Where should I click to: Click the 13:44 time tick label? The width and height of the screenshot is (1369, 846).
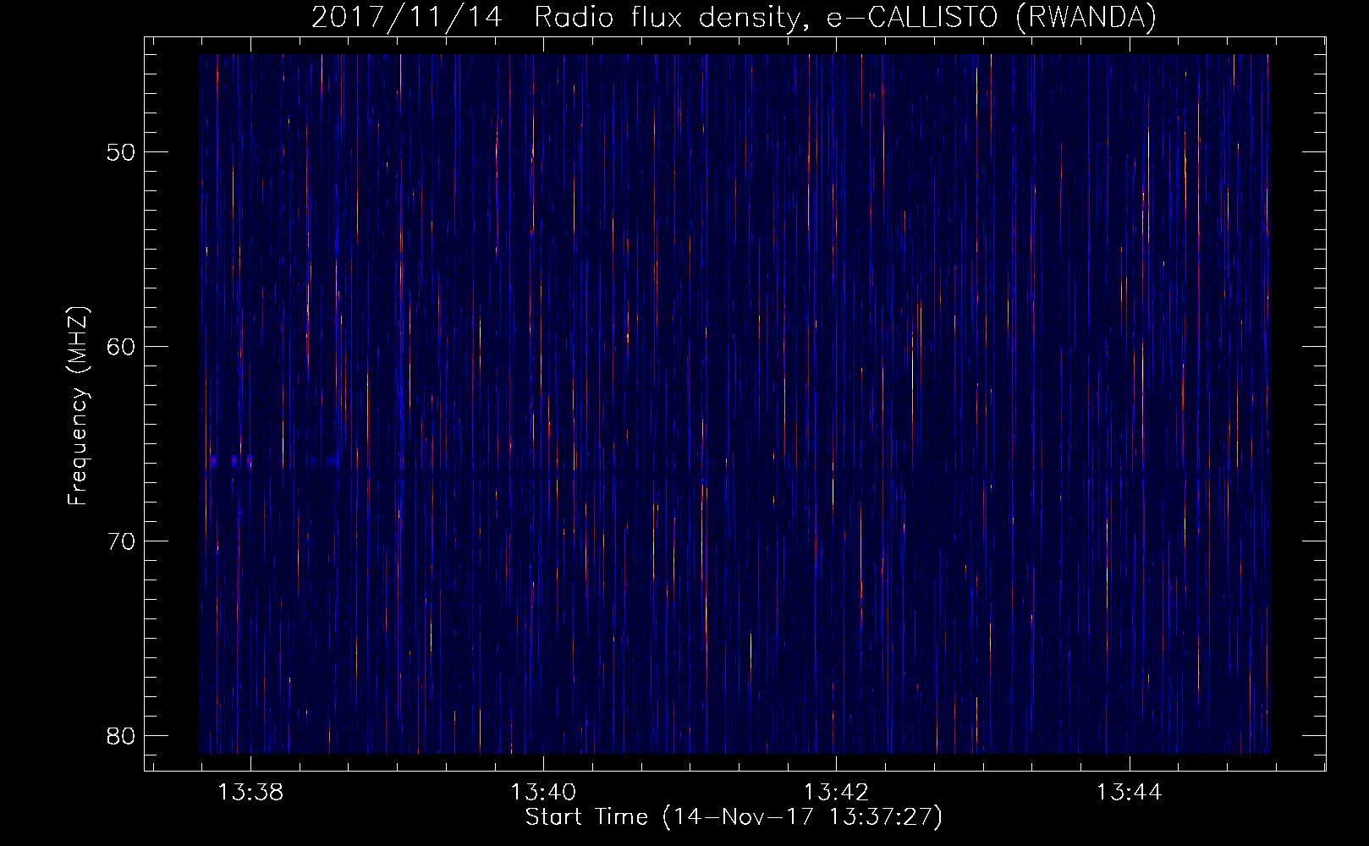pos(1130,793)
